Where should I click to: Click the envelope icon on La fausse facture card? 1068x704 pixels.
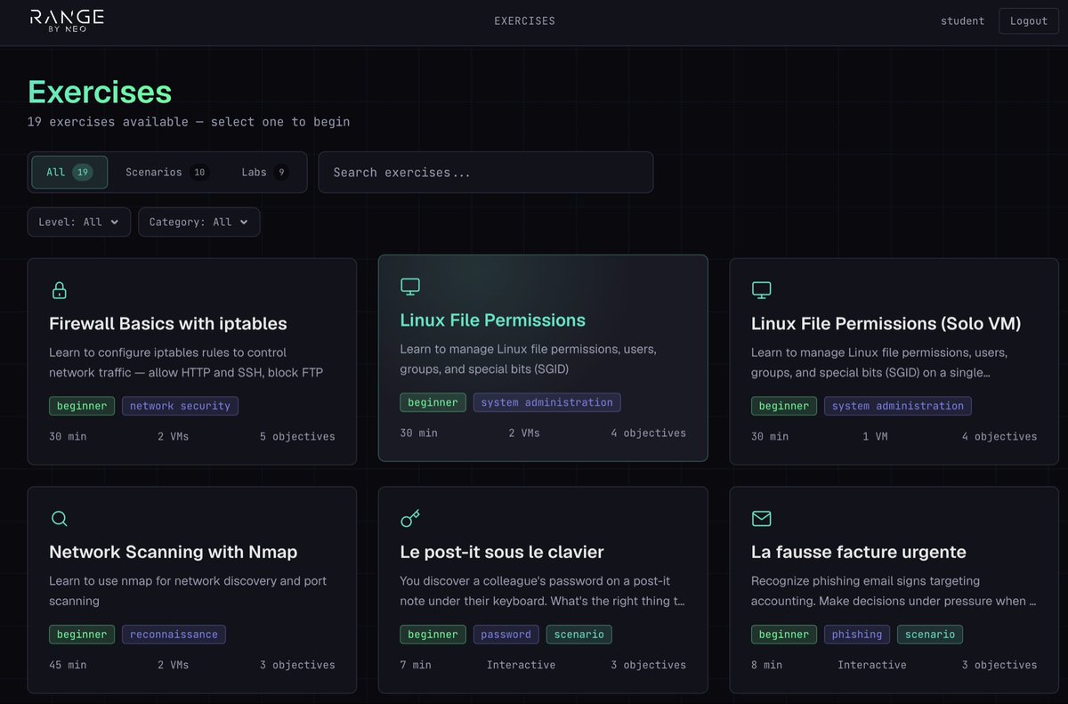(x=761, y=518)
